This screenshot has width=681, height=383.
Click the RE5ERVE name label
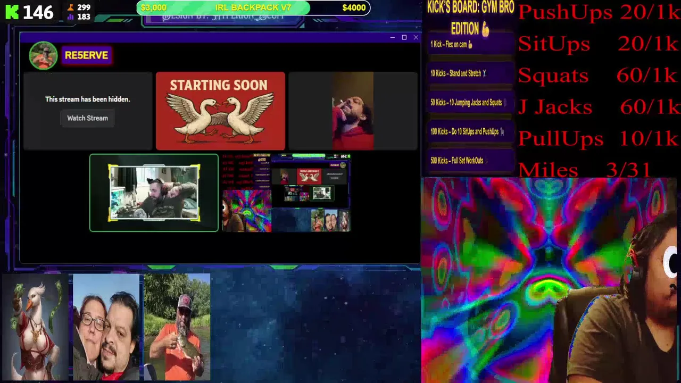click(86, 55)
